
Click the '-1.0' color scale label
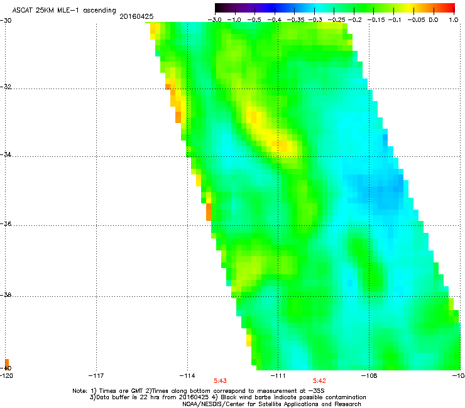point(234,20)
